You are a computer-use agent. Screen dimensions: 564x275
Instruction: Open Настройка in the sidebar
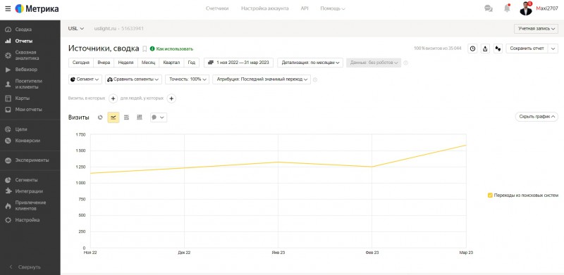point(27,220)
